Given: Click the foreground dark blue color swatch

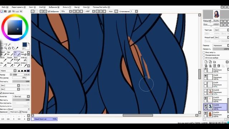Looking at the screenshot, I should [x=25, y=44].
